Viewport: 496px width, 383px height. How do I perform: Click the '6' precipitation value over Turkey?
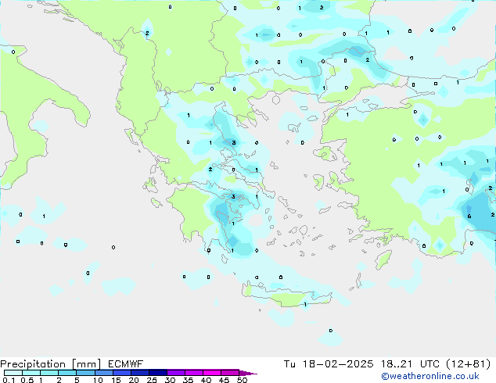469,217
